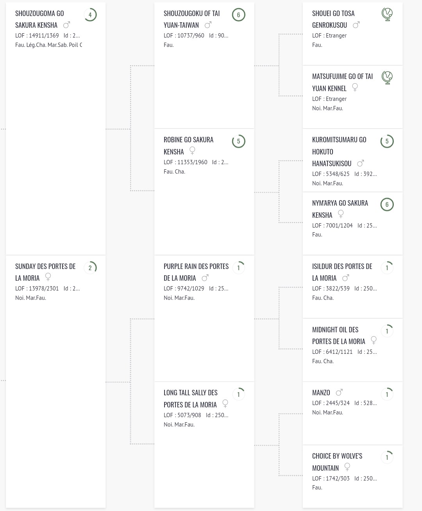Click the rating 4 circle on Shouzougoma Go Sakura Kensha
The height and width of the screenshot is (511, 422).
(90, 15)
